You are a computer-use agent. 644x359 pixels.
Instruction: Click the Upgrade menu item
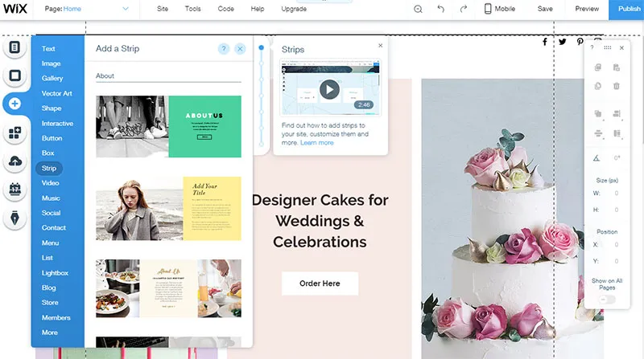click(294, 9)
